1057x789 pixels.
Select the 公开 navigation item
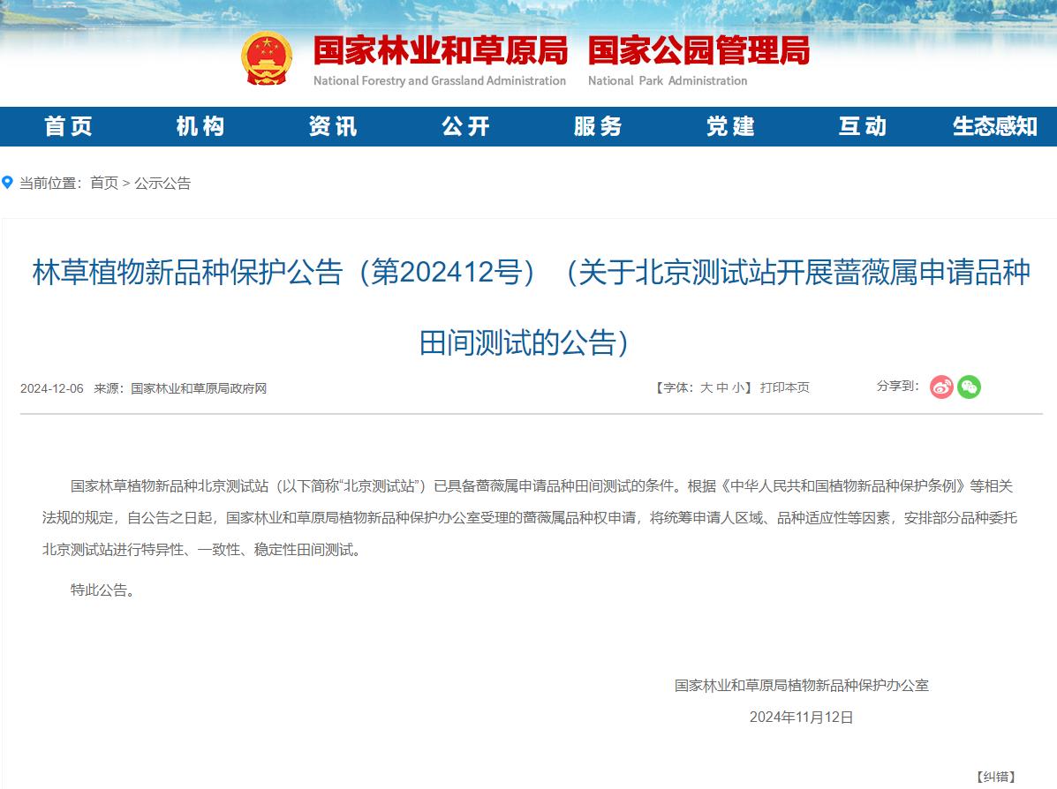[x=465, y=126]
